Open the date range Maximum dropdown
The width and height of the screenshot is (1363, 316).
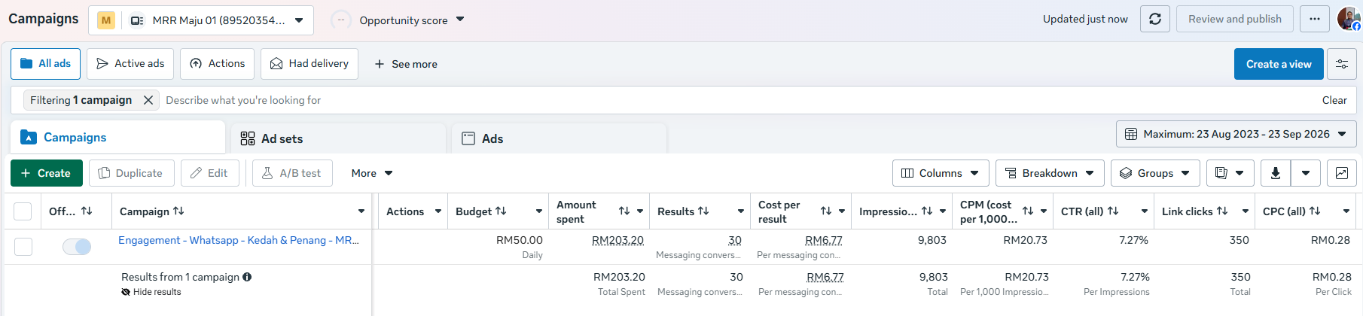pos(1236,134)
